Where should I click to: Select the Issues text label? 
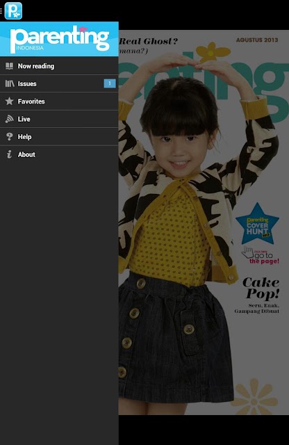pyautogui.click(x=27, y=83)
